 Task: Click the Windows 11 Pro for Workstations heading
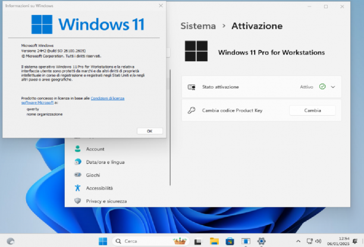[x=271, y=53]
